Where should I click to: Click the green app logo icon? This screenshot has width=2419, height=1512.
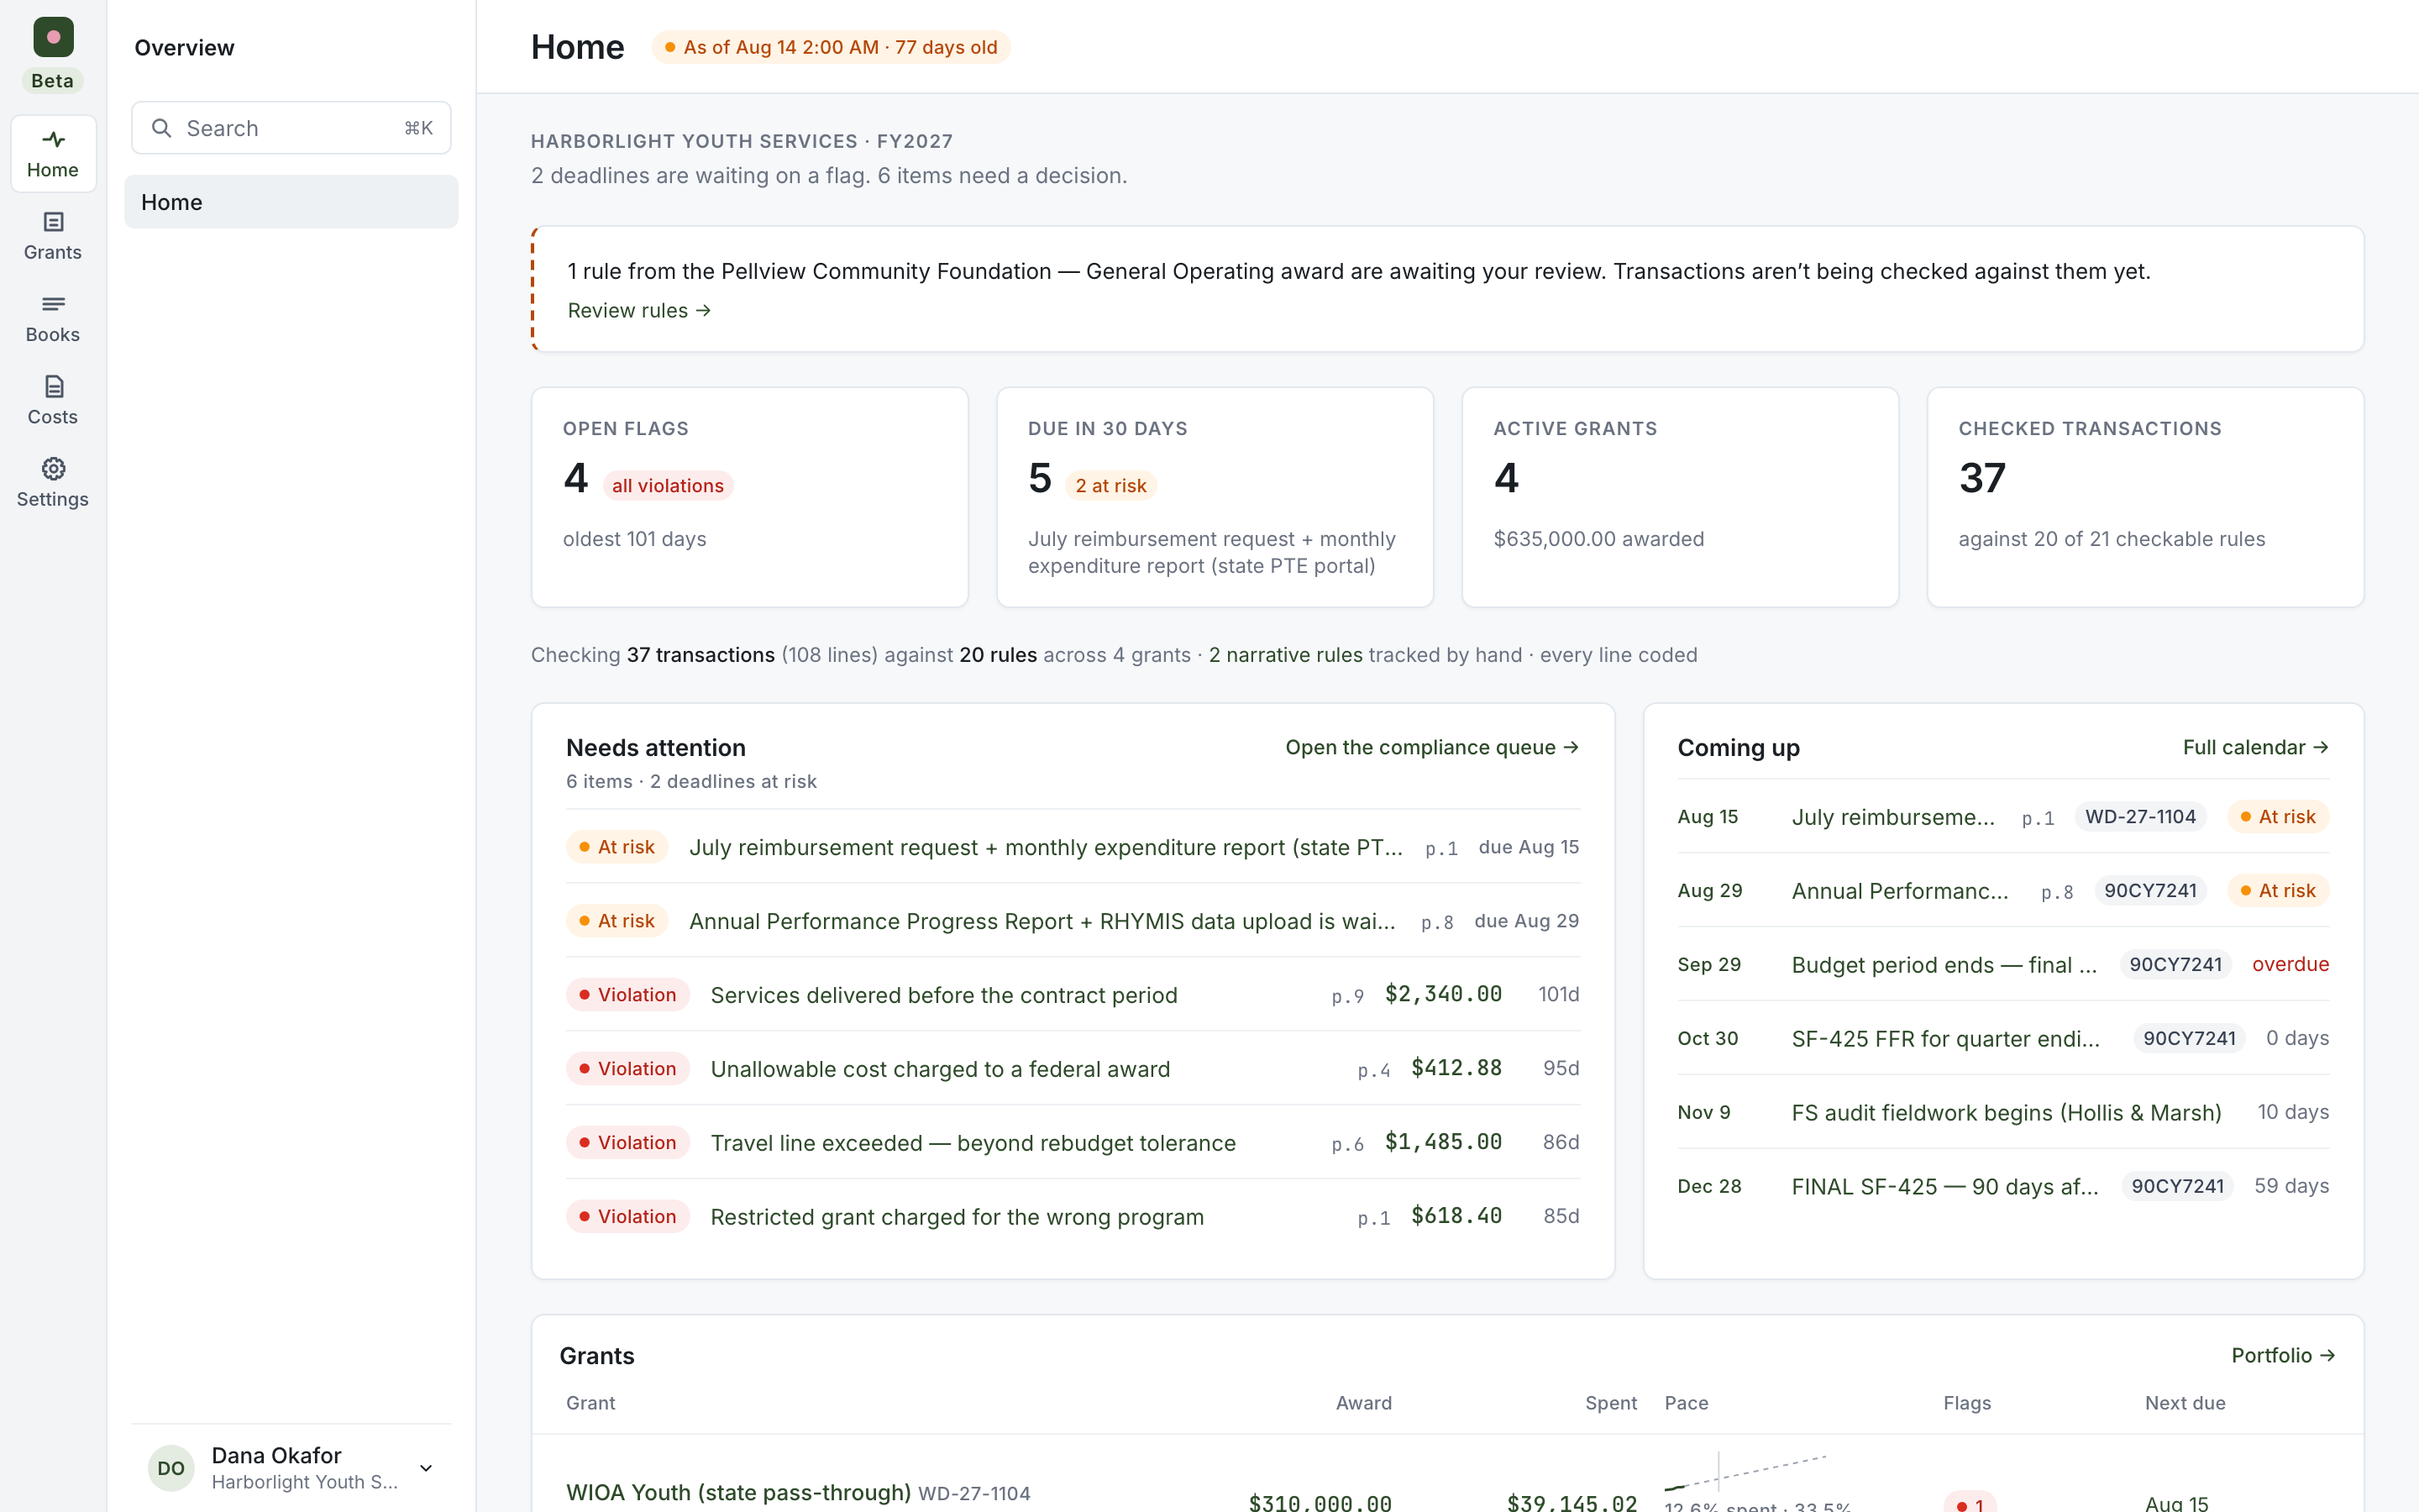[53, 37]
